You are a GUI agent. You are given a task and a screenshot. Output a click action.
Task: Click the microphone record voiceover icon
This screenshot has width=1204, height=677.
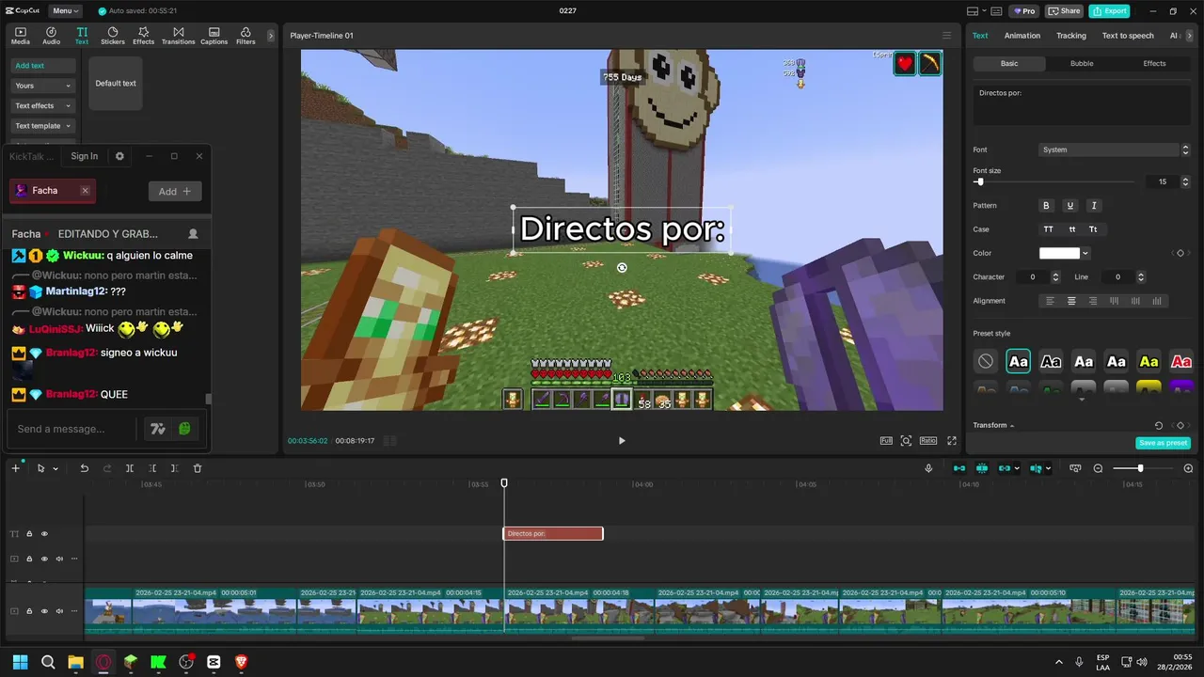coord(928,468)
